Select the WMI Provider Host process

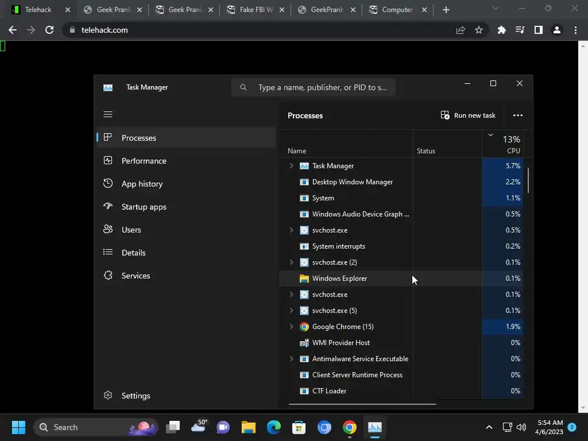pos(401,343)
